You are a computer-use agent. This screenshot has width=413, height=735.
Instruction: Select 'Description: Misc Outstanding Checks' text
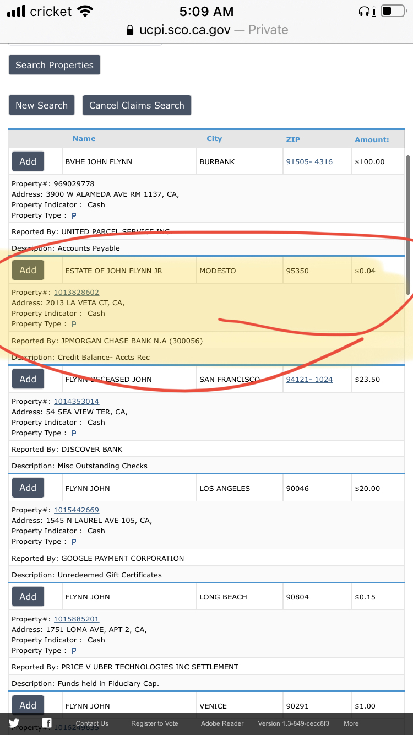pyautogui.click(x=79, y=466)
